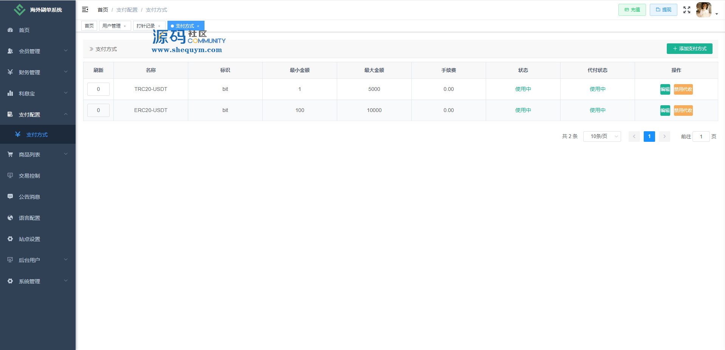Expand the 会员管理 sidebar menu
The width and height of the screenshot is (725, 350).
point(38,51)
